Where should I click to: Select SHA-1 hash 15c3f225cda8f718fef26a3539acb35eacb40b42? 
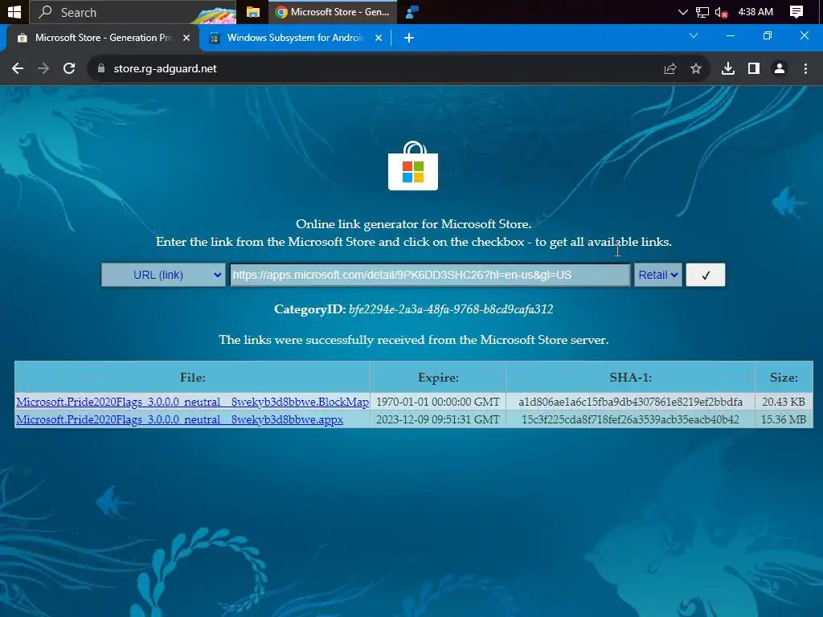[x=630, y=419]
